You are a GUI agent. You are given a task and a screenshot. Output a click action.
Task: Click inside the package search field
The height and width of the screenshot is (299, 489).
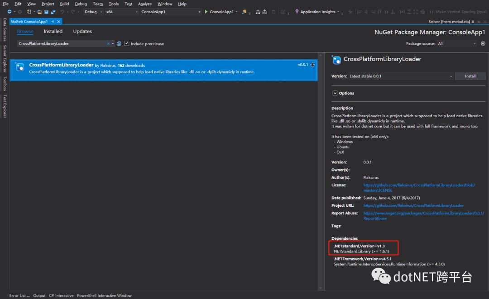62,43
